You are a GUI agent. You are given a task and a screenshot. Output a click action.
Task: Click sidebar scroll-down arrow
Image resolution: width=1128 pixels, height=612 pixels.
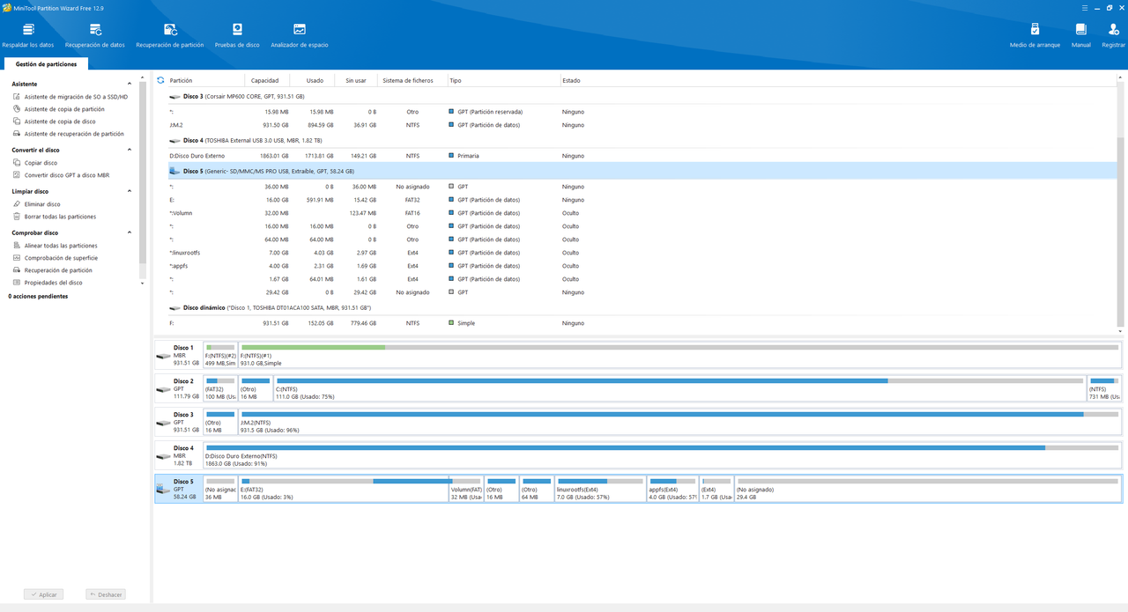coord(143,284)
